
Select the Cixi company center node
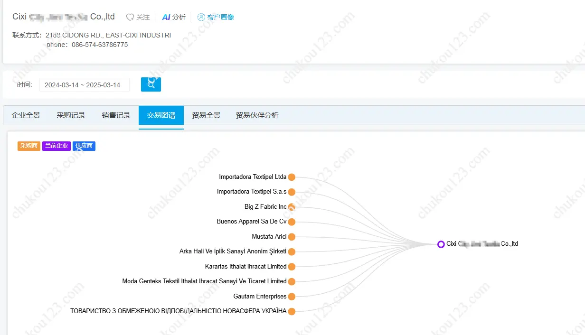(x=441, y=244)
